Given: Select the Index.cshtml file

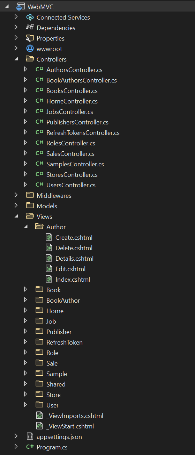Looking at the screenshot, I should [73, 279].
